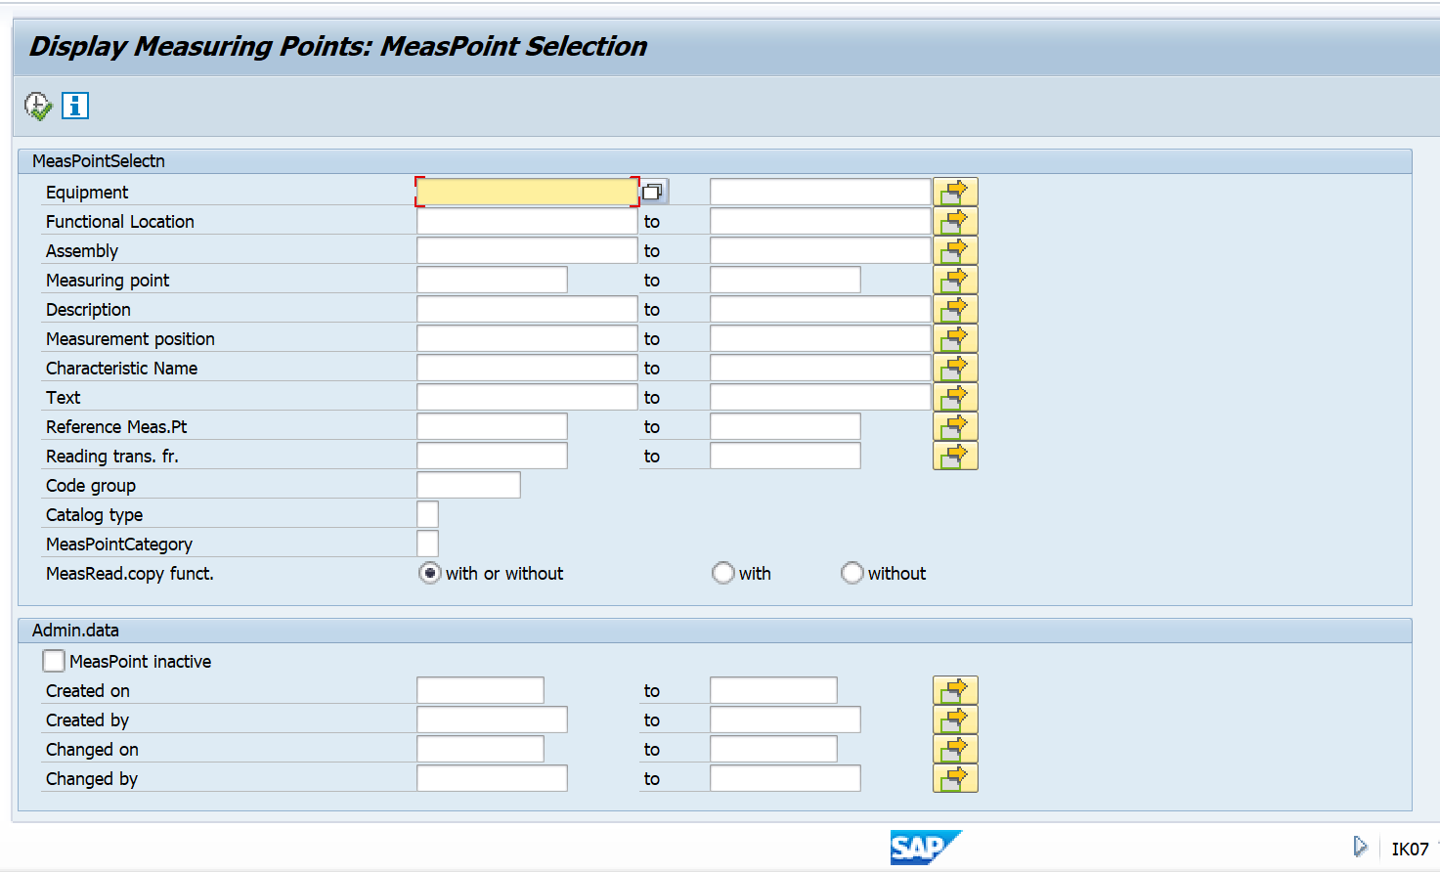Click the SAP logo
The image size is (1440, 872).
(925, 848)
